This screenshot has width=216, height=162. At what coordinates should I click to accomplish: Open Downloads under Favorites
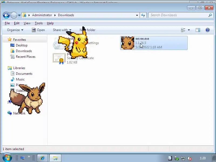coord(24,51)
